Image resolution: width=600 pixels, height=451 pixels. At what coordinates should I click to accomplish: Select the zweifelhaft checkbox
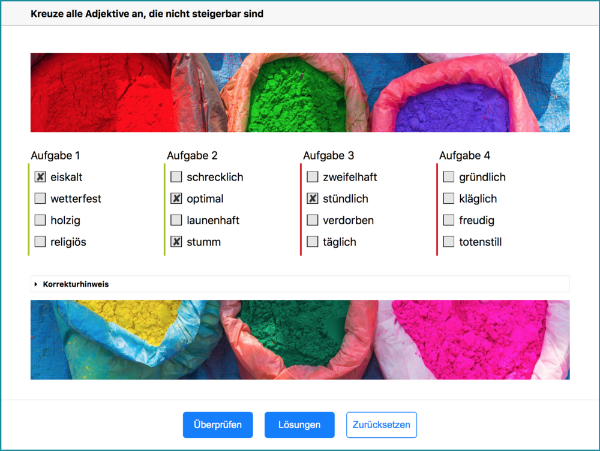pos(313,177)
